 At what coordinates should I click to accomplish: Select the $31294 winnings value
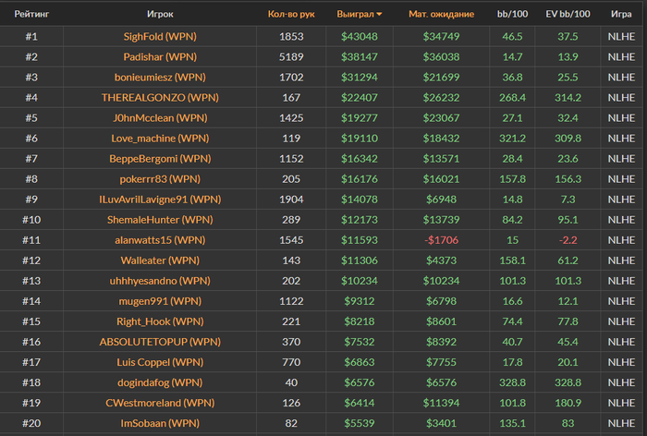click(x=359, y=78)
